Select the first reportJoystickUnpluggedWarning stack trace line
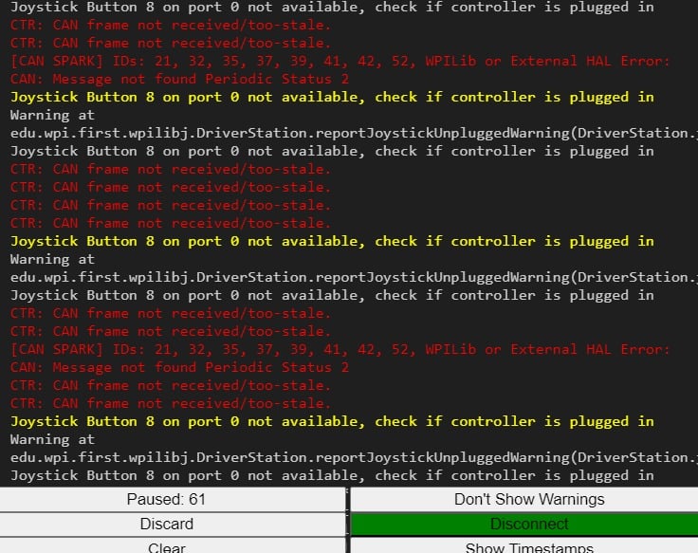Viewport: 698px width, 553px height. click(354, 133)
